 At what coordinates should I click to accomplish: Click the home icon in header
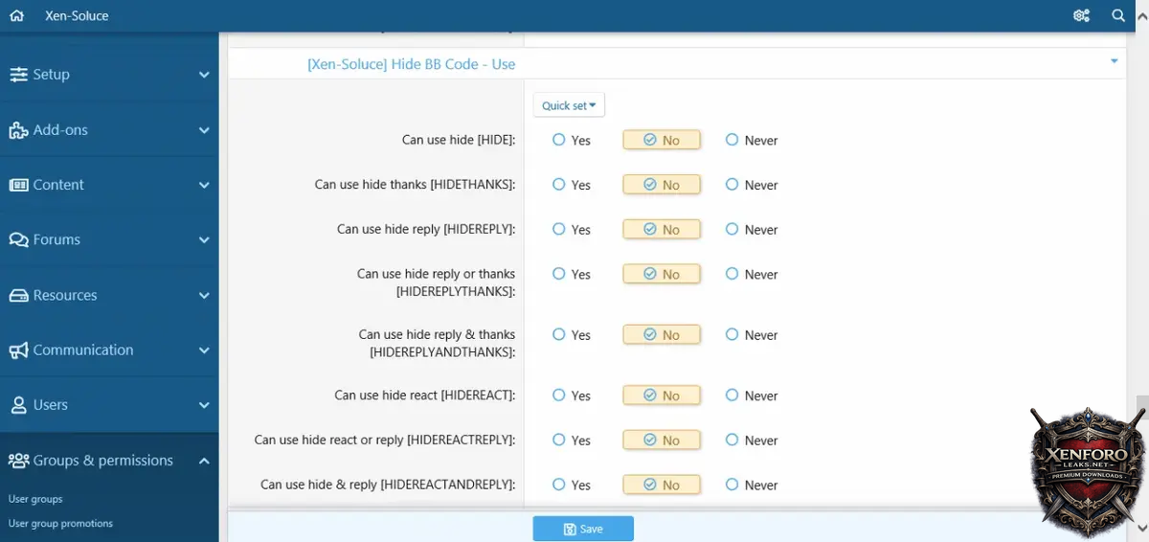[x=16, y=15]
